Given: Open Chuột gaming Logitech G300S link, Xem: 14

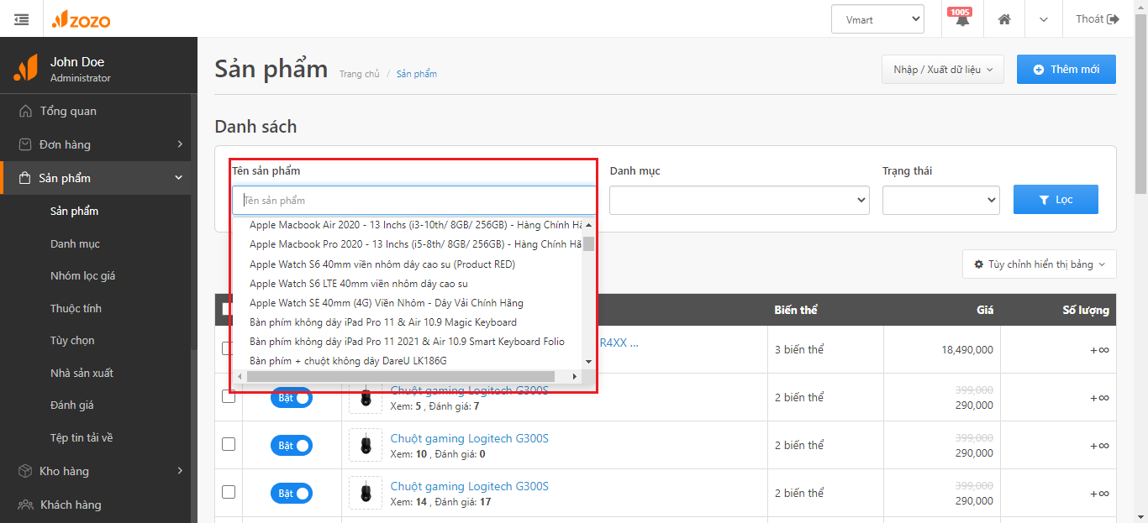Looking at the screenshot, I should [469, 486].
